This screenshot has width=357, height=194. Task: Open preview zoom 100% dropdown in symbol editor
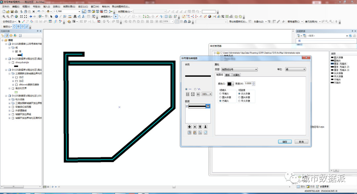click(207, 94)
